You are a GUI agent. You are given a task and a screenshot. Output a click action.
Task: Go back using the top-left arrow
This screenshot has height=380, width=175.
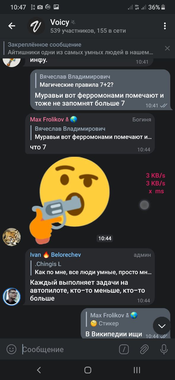coord(12,26)
